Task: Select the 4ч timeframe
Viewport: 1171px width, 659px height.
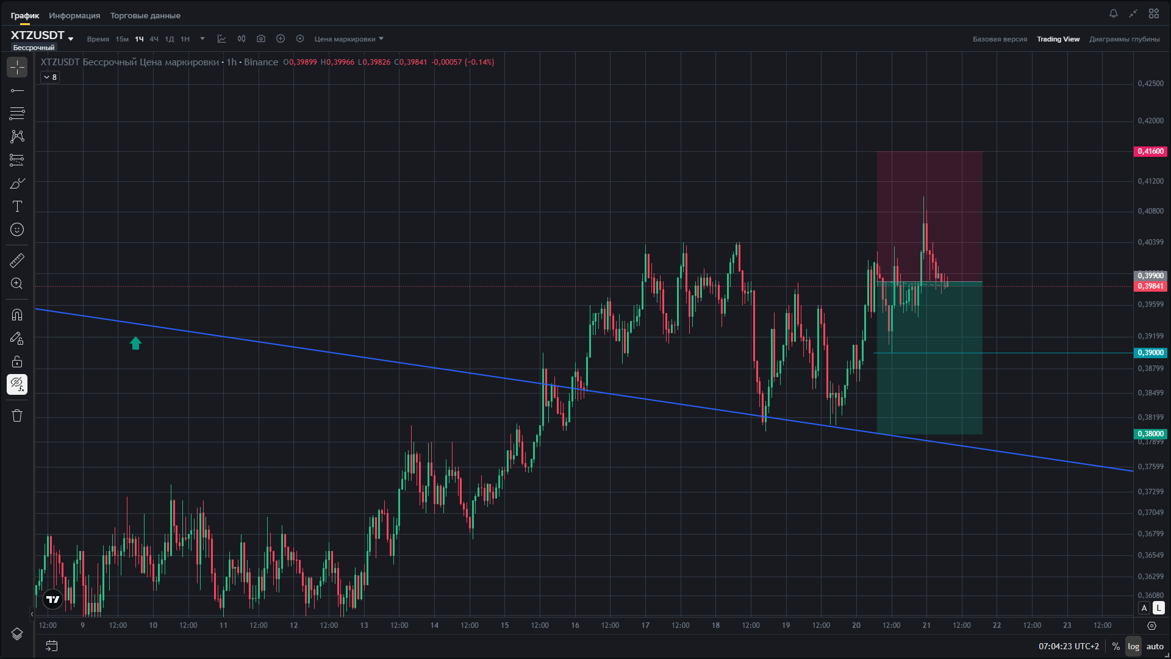Action: [x=154, y=38]
